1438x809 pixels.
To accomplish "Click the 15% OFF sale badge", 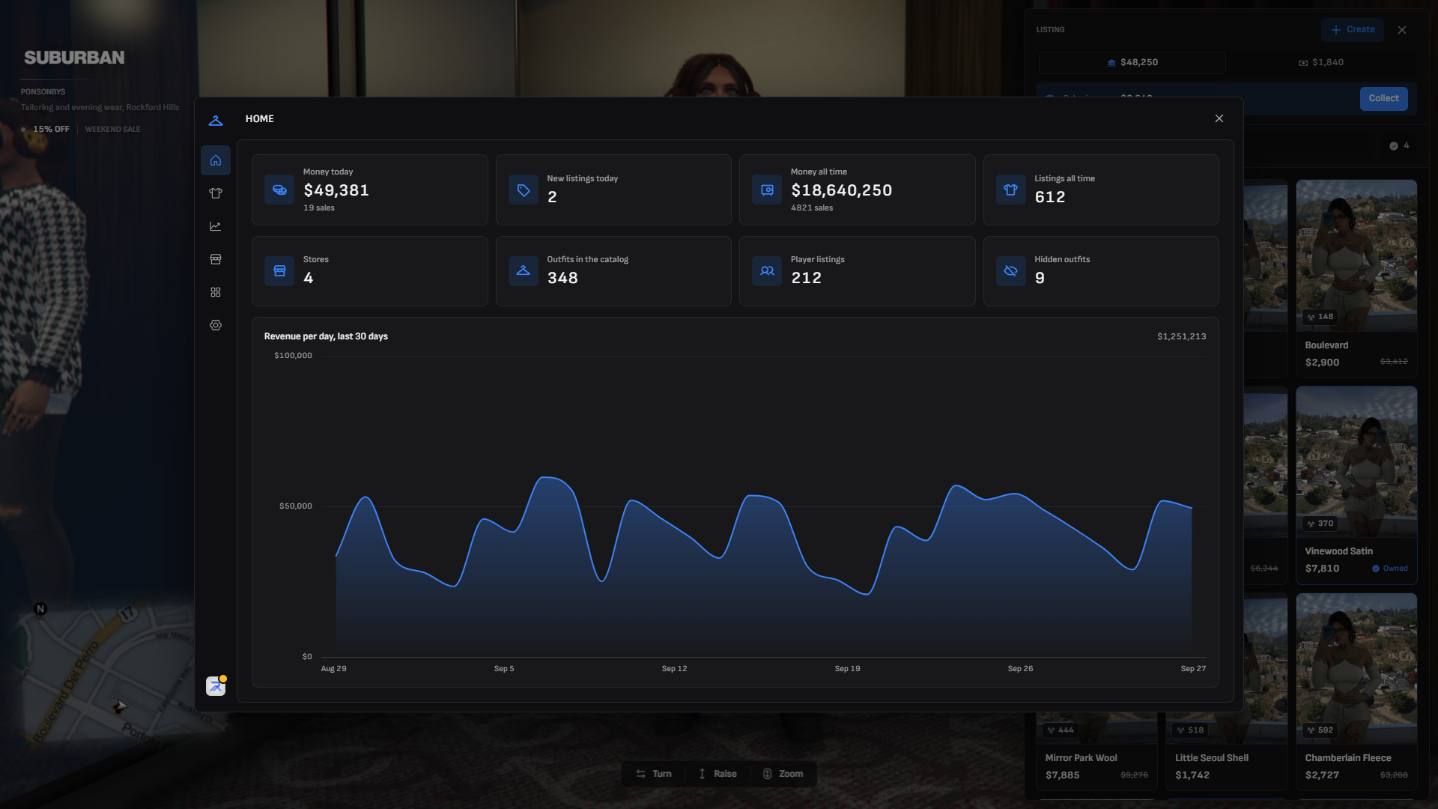I will point(51,130).
